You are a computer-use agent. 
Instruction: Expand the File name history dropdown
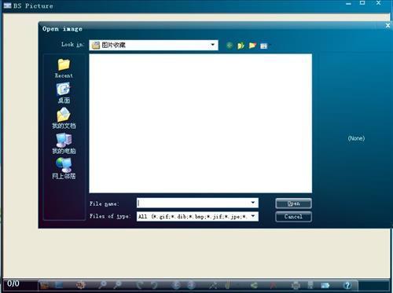[x=253, y=203]
